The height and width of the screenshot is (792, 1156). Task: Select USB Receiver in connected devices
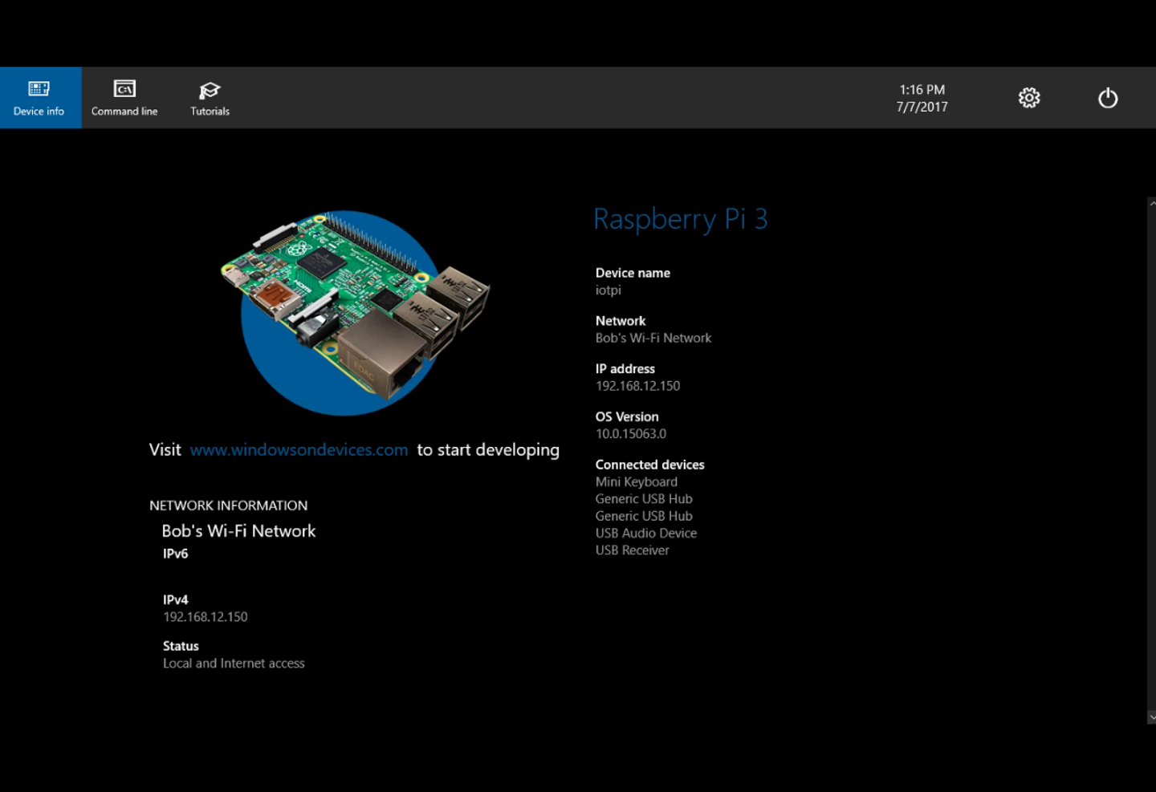click(x=632, y=550)
